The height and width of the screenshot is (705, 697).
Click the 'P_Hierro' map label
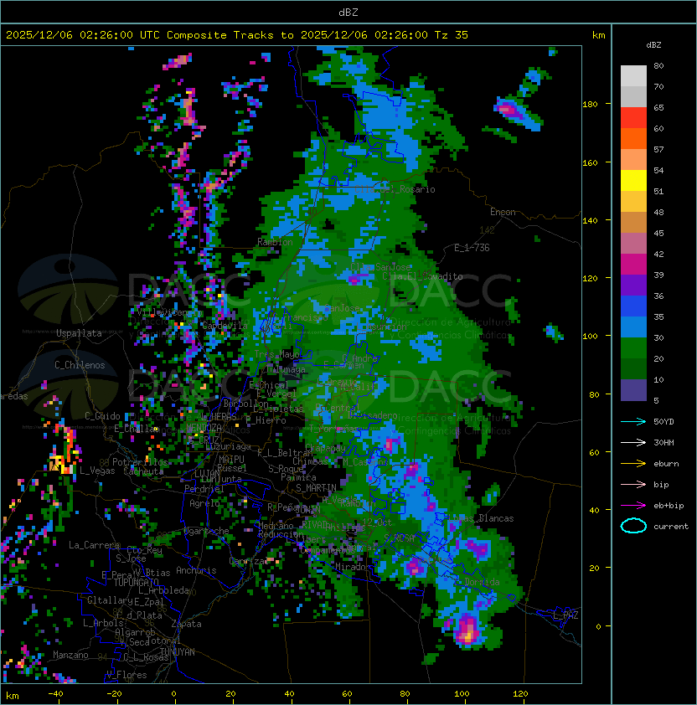coord(266,420)
